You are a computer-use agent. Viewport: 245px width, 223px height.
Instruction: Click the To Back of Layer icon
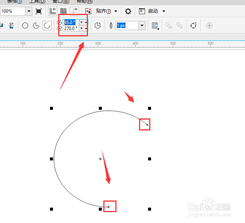pos(180,25)
